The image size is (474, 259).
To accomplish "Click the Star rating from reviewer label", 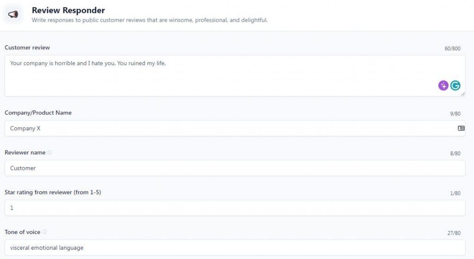I will [x=53, y=193].
